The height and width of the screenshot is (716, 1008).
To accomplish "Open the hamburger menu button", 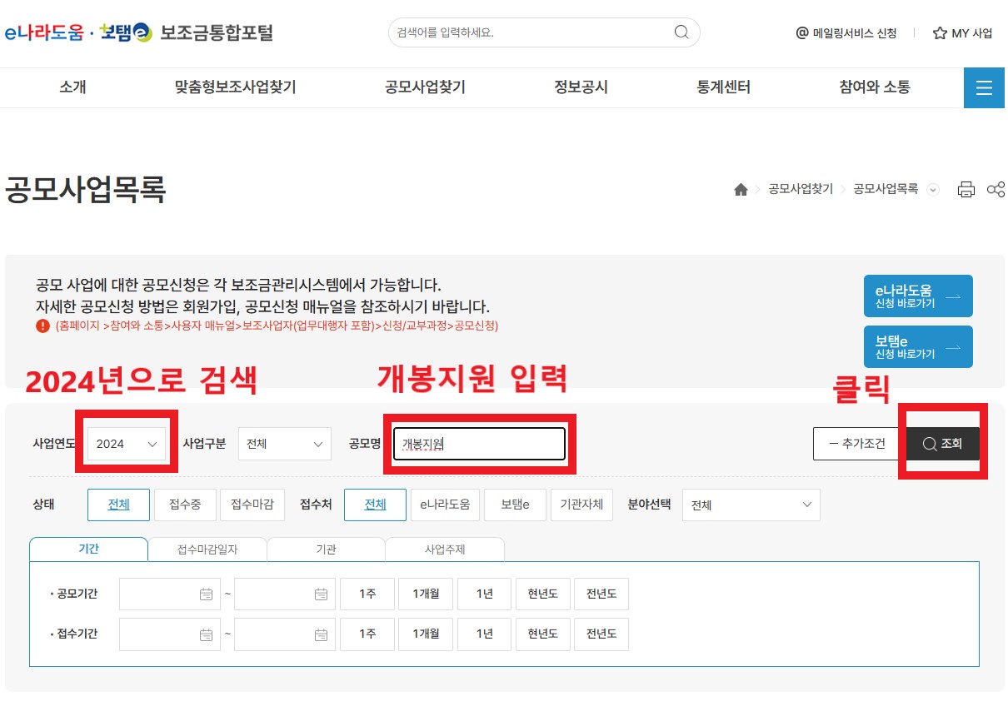I will pyautogui.click(x=984, y=87).
